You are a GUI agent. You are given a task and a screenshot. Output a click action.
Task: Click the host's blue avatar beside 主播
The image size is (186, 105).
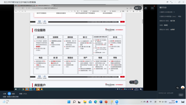coord(9,94)
